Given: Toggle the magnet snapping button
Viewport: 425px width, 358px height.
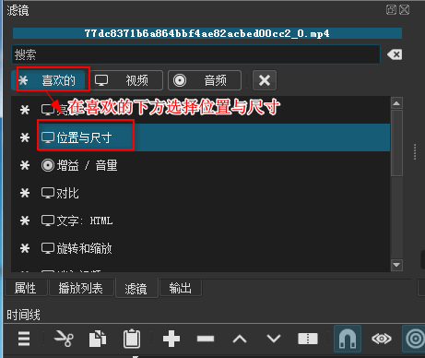Looking at the screenshot, I should click(348, 339).
